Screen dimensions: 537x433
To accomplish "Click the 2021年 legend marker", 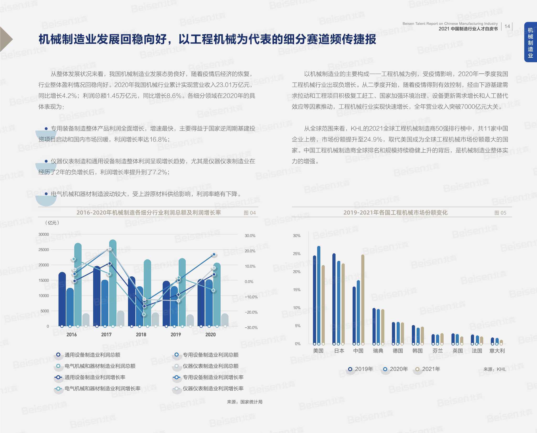I will pos(417,369).
